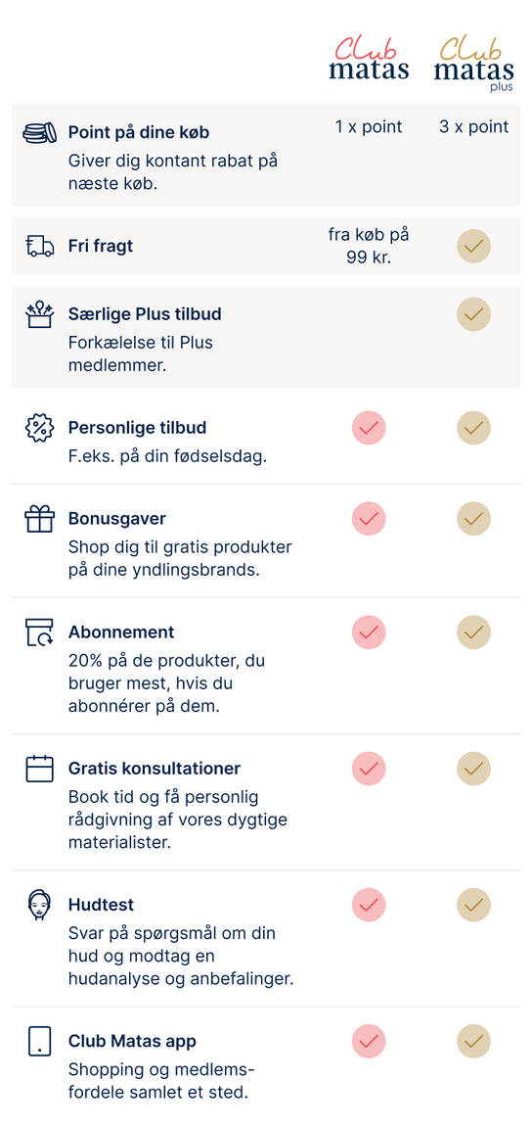Viewport: 532px width, 1126px height.
Task: Click the gift box icon for Bonusgaver
Action: click(39, 519)
